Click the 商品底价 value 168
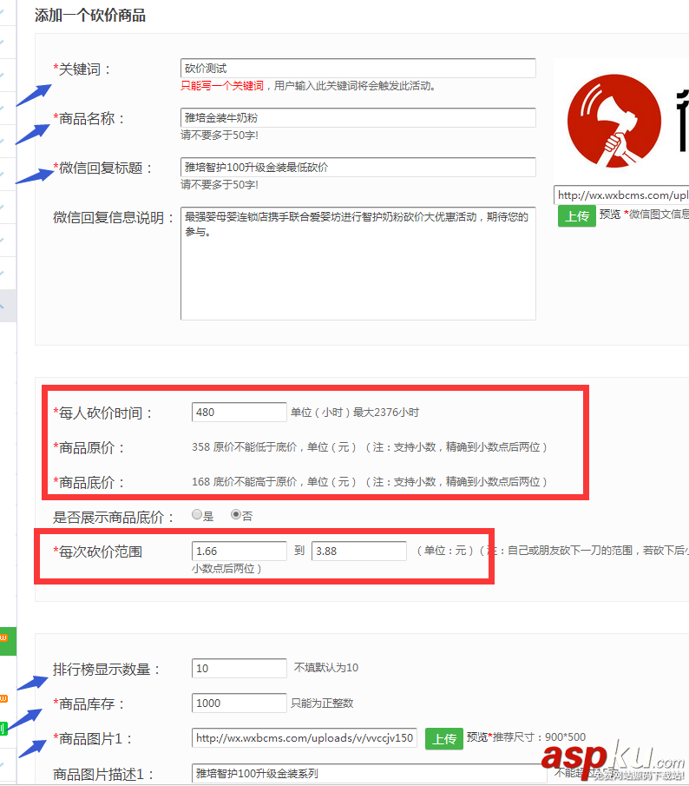 click(200, 482)
